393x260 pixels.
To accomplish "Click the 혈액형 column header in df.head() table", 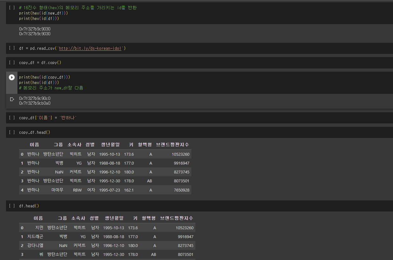I will [x=149, y=218].
